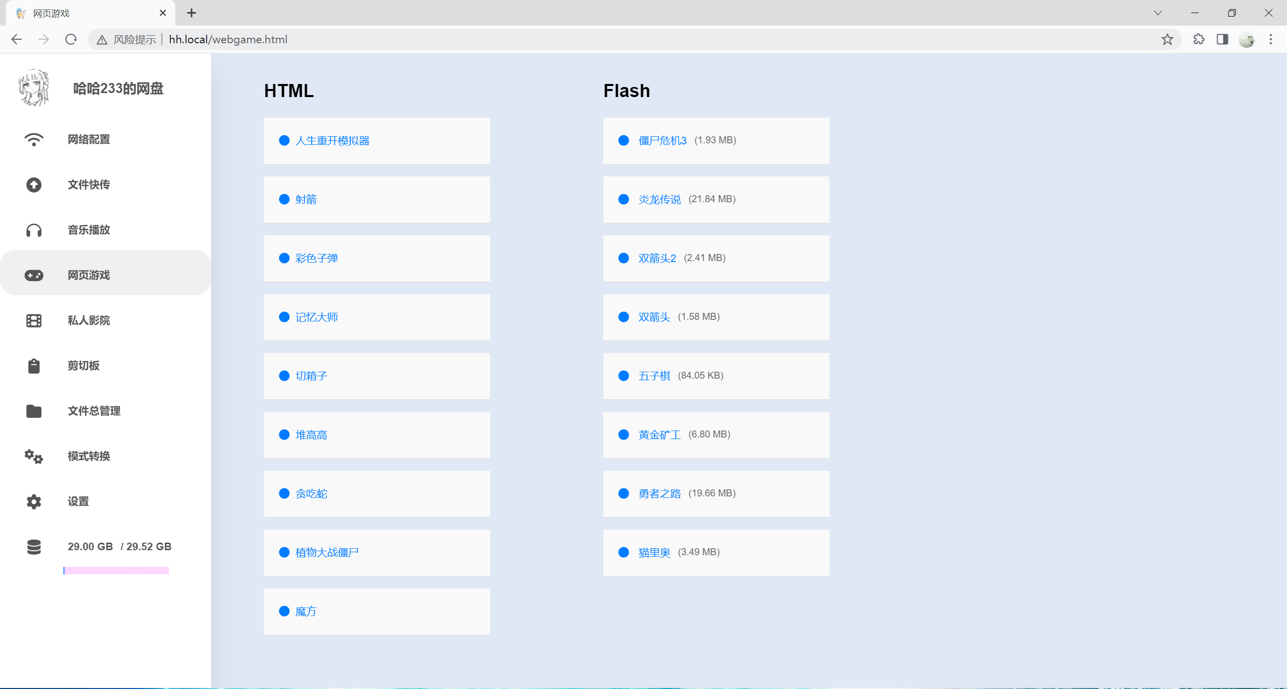Click the file quick-transfer upload icon

[34, 185]
